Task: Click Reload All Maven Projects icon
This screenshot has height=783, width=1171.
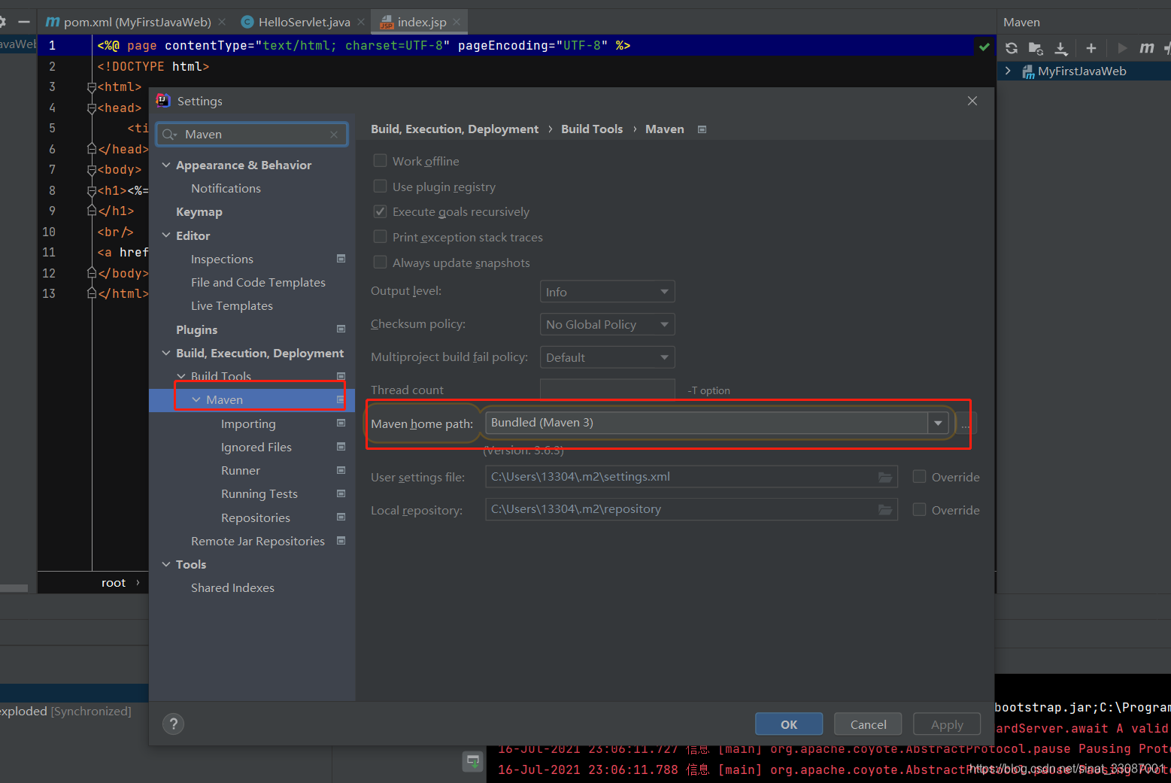Action: pos(1012,48)
